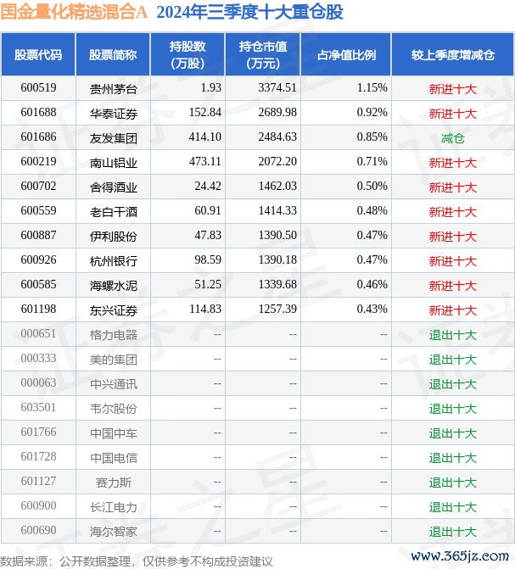Click the 退出十大 status for 格力电器
Viewport: 515px width, 569px height.
(452, 335)
